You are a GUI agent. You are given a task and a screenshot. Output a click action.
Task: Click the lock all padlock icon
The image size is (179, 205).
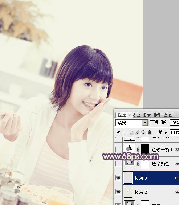pyautogui.click(x=149, y=132)
